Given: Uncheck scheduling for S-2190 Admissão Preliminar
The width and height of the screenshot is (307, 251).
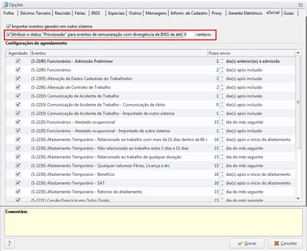Looking at the screenshot, I should click(18, 61).
